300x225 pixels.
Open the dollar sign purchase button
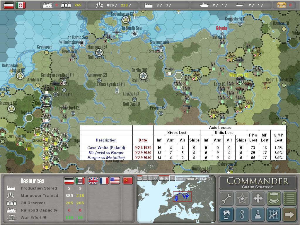pyautogui.click(x=242, y=214)
